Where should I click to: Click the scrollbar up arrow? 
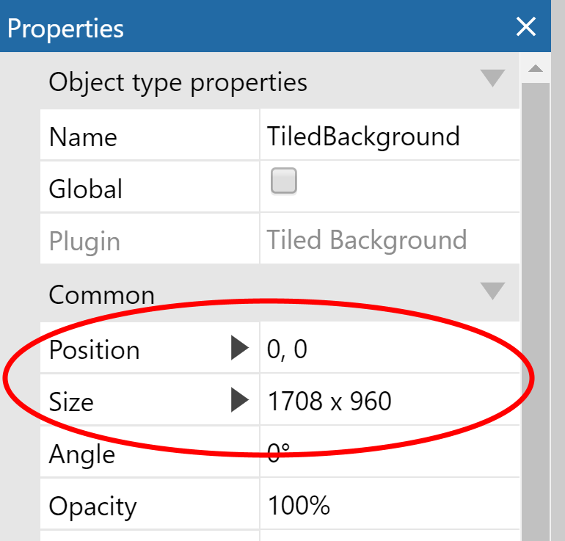(536, 68)
